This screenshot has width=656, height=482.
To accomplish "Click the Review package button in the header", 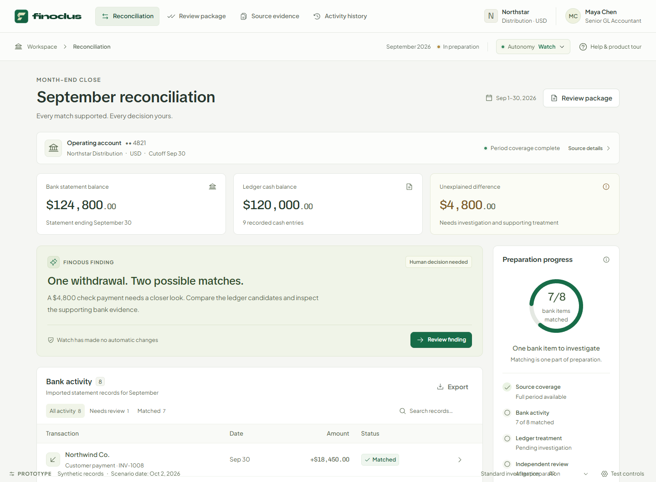I will pos(581,98).
